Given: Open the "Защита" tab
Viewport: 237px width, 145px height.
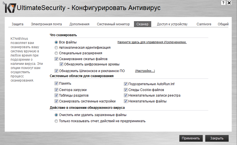Looking at the screenshot, I should click(18, 24).
